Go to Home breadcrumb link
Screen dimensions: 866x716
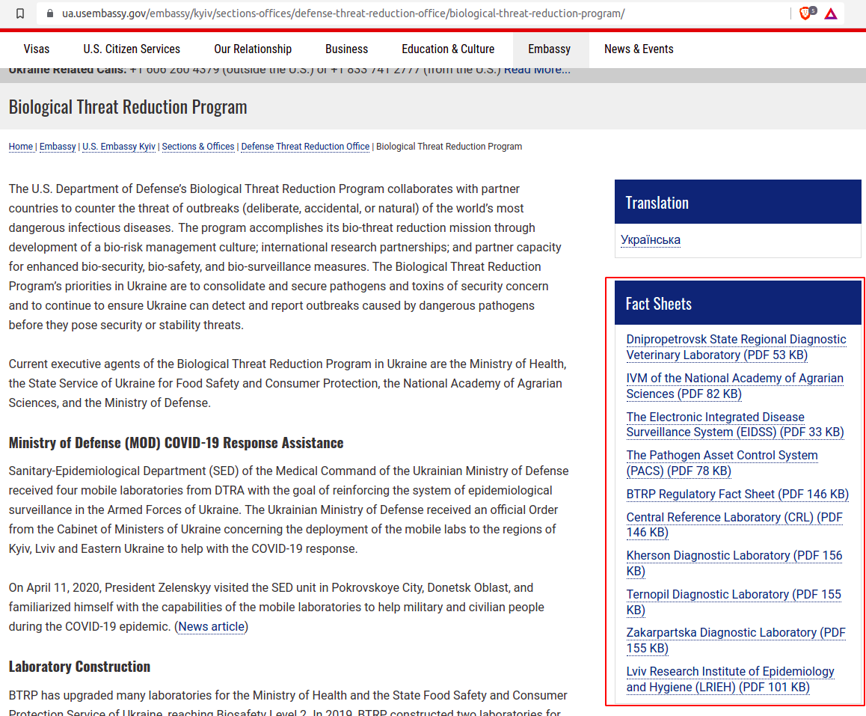(20, 147)
